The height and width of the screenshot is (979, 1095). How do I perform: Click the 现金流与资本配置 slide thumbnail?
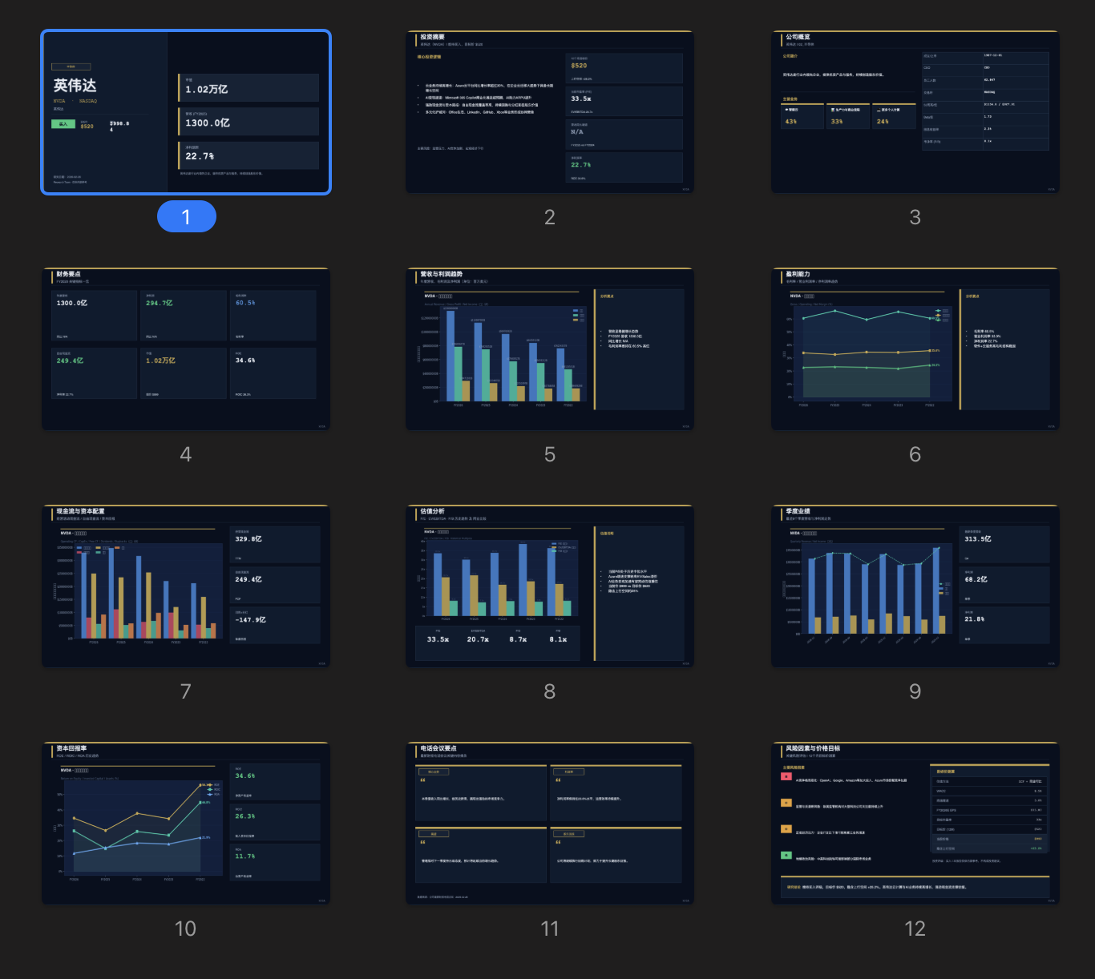click(186, 586)
